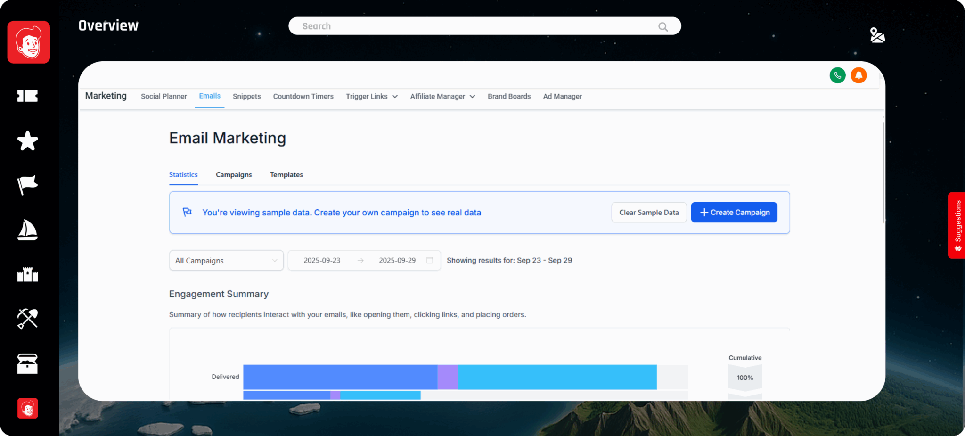This screenshot has width=965, height=436.
Task: Open the castle icon in the sidebar
Action: 27,274
